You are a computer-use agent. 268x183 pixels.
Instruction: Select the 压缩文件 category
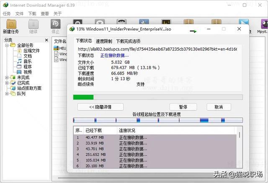pyautogui.click(x=31, y=51)
